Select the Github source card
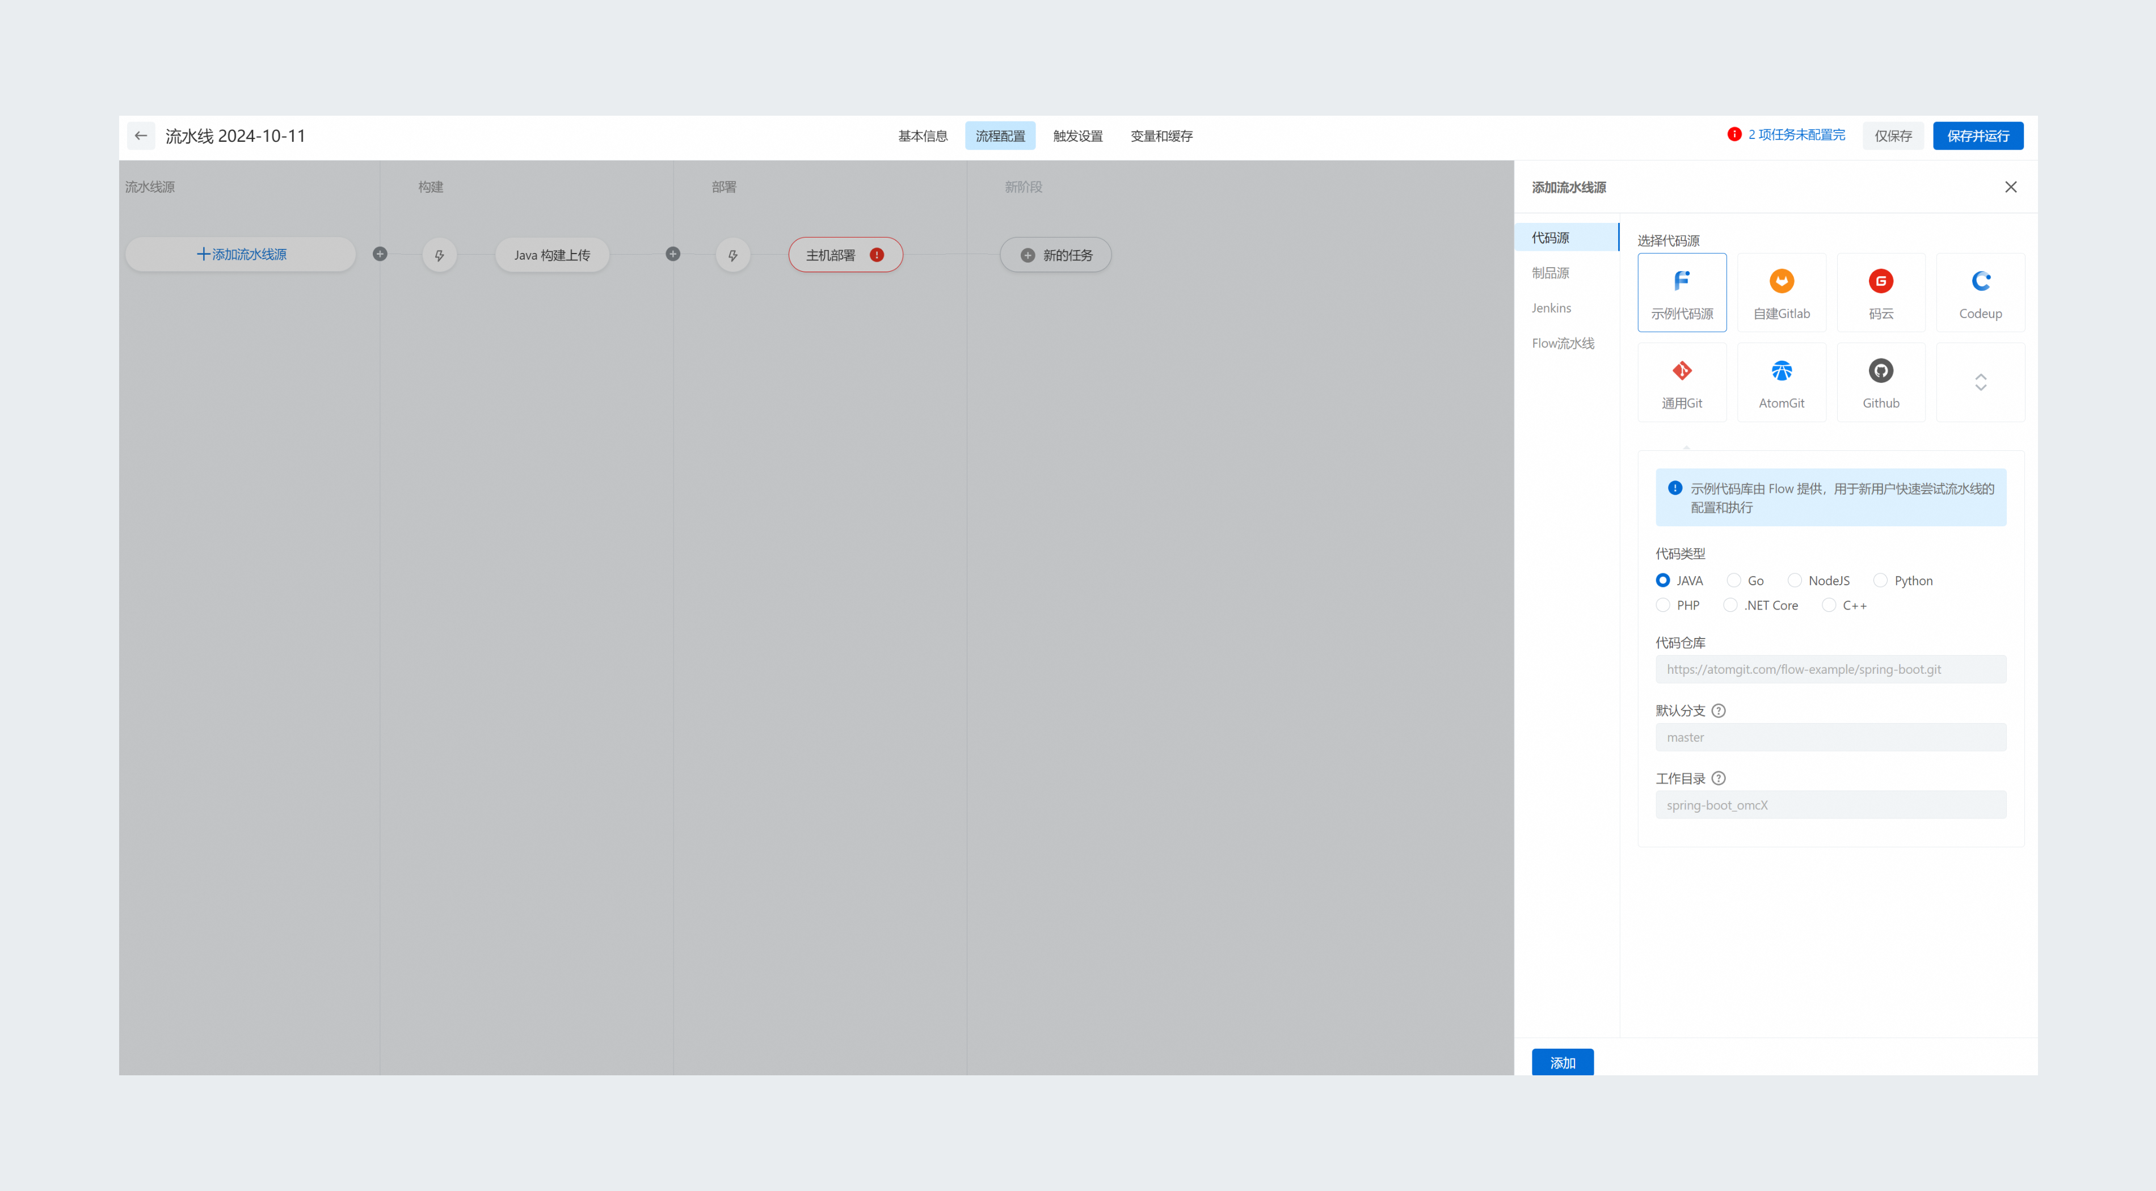Screen dimensions: 2156x1191 (x=1881, y=381)
